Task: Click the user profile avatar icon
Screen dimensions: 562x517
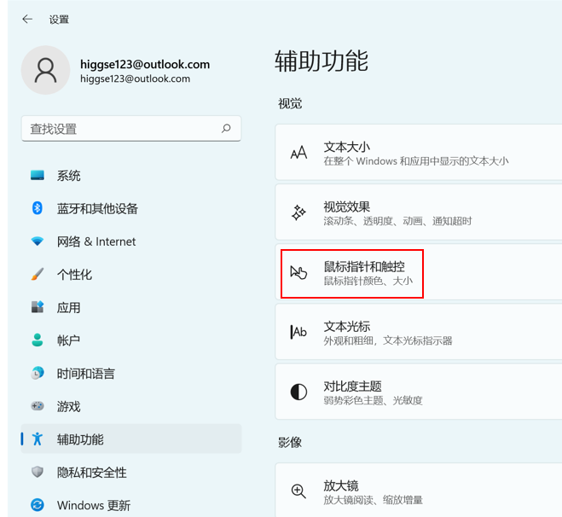Action: pos(45,70)
